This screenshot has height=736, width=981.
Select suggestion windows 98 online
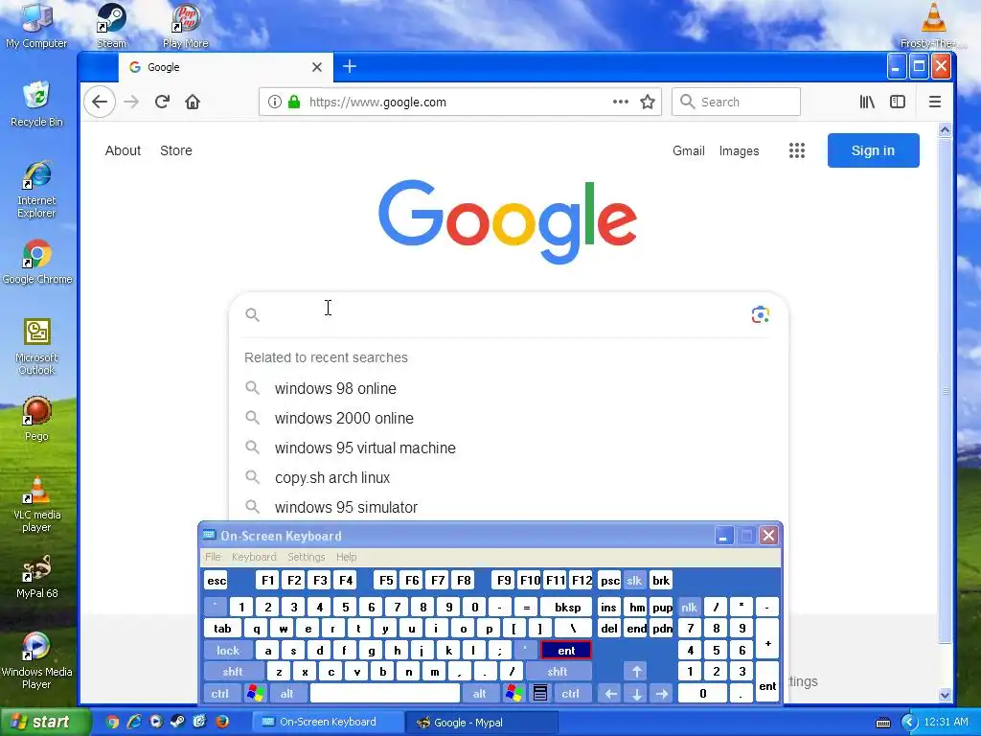pos(508,389)
